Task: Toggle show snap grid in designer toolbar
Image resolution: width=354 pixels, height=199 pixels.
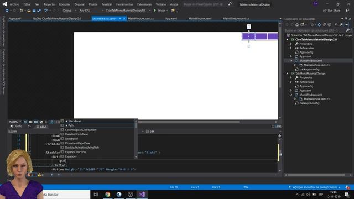Action: (30, 122)
